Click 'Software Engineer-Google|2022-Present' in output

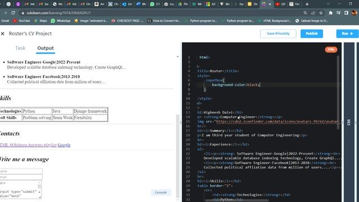(x=44, y=62)
